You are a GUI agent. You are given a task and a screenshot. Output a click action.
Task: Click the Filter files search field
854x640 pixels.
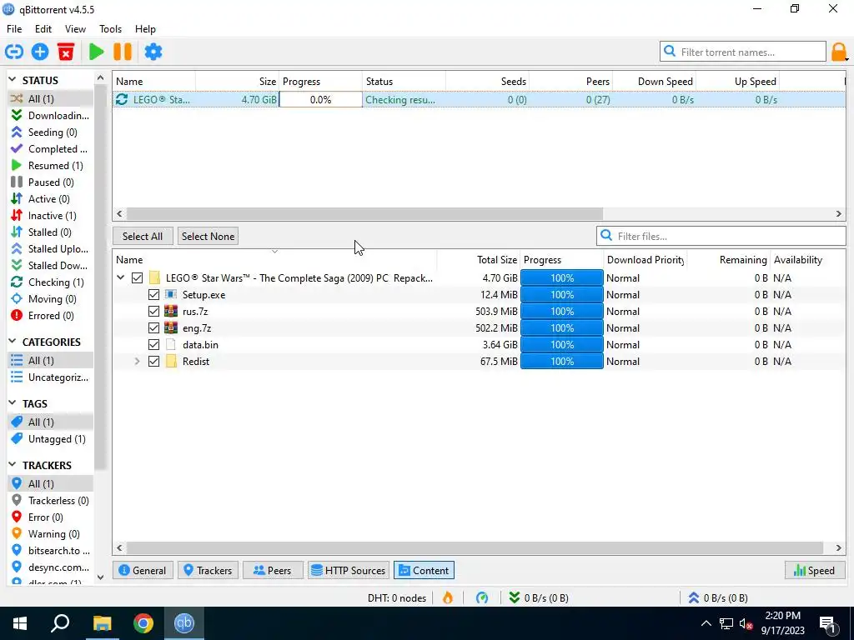pos(721,236)
